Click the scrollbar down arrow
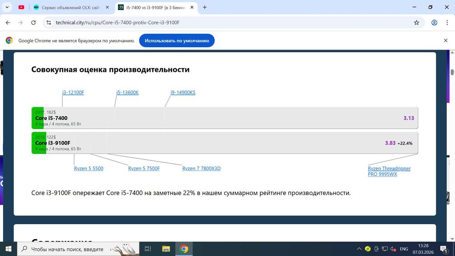Viewport: 455px width, 256px height. [x=452, y=239]
